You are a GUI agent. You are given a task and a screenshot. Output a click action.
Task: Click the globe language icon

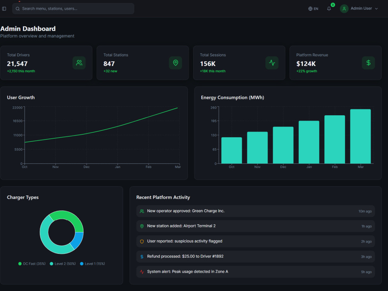tap(310, 9)
